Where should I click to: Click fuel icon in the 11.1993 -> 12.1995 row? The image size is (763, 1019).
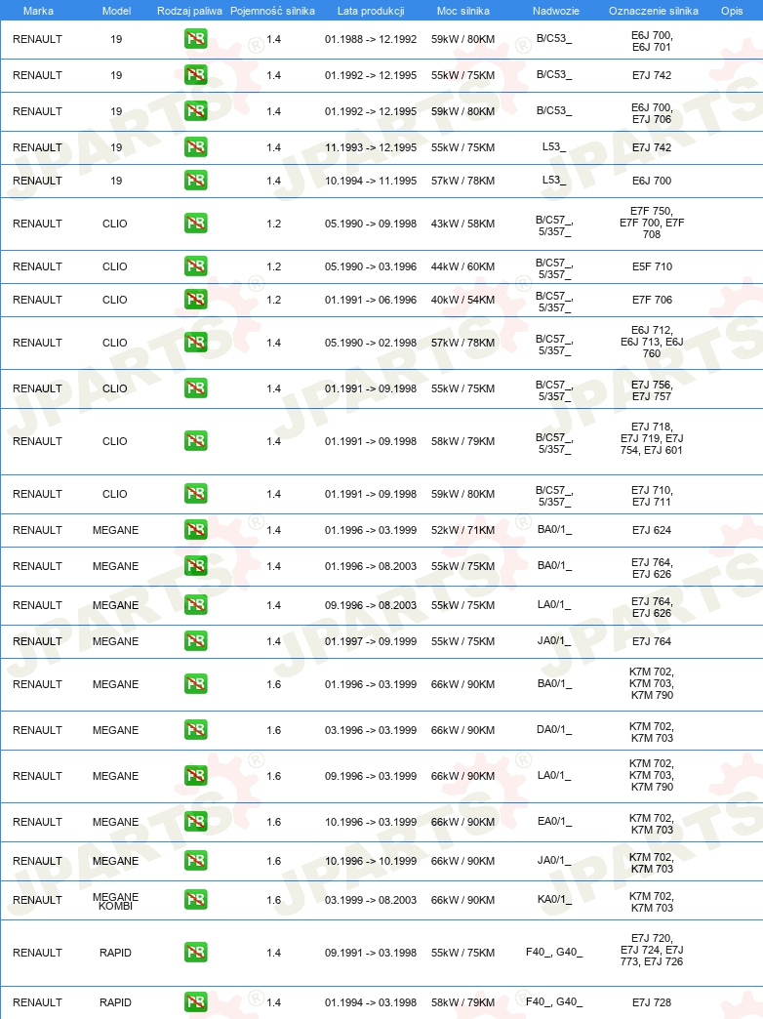[x=195, y=147]
